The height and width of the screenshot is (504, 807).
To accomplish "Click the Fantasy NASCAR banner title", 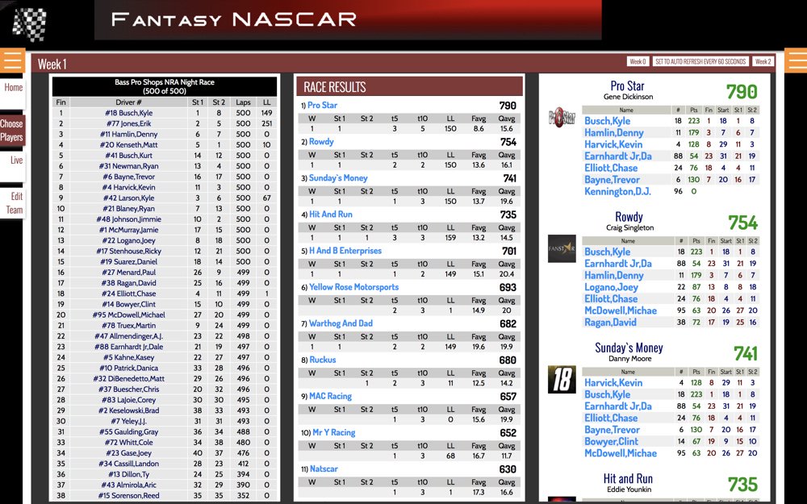I will tap(234, 20).
